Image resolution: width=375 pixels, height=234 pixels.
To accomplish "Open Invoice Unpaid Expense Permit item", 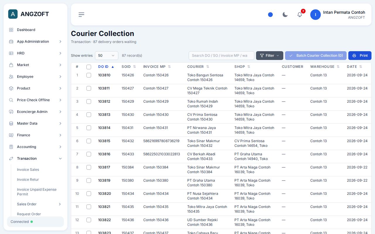I will click(x=37, y=192).
